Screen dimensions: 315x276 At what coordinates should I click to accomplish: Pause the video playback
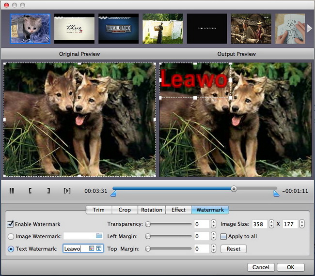12,191
